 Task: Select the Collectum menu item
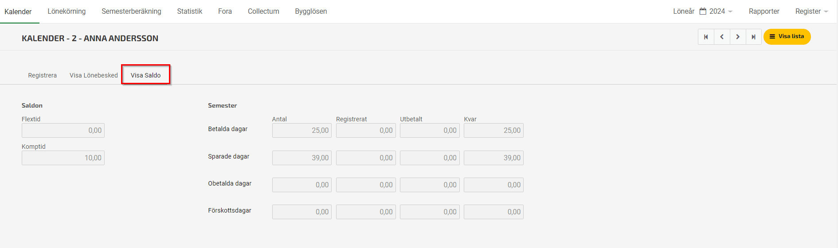263,11
